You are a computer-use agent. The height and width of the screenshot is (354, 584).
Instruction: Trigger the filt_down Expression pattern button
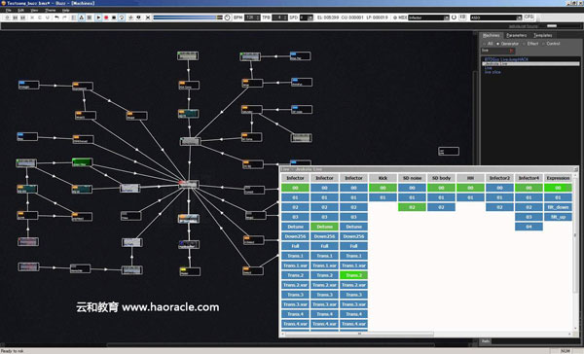point(558,207)
